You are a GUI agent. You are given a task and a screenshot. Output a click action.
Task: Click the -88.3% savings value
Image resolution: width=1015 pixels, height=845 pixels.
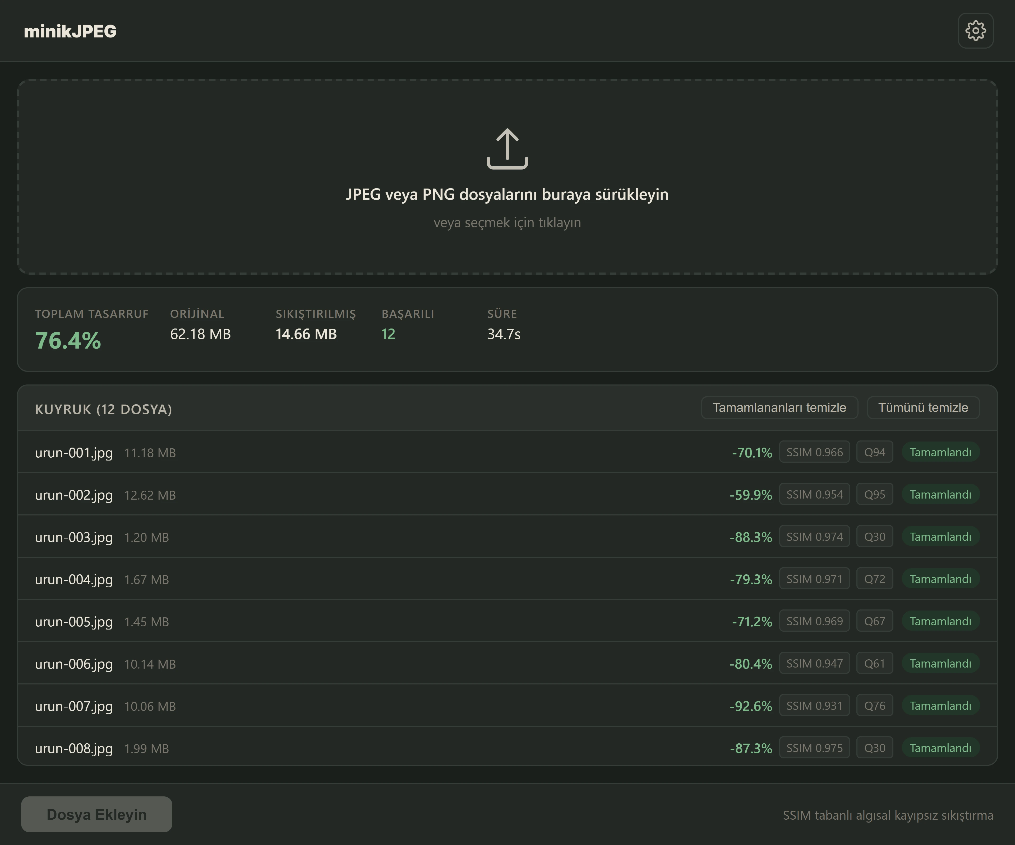(x=751, y=537)
